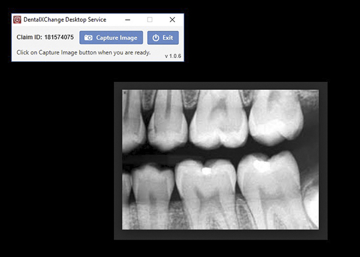
Task: Click the dark gap between the tooth rows
Action: pos(180,158)
